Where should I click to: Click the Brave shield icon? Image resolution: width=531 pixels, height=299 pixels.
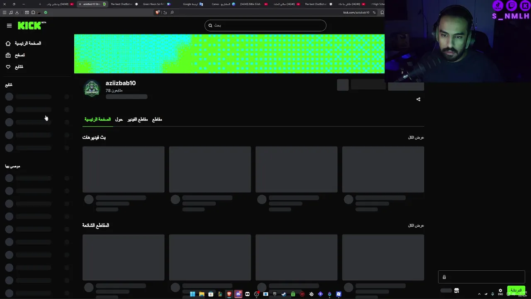point(158,12)
